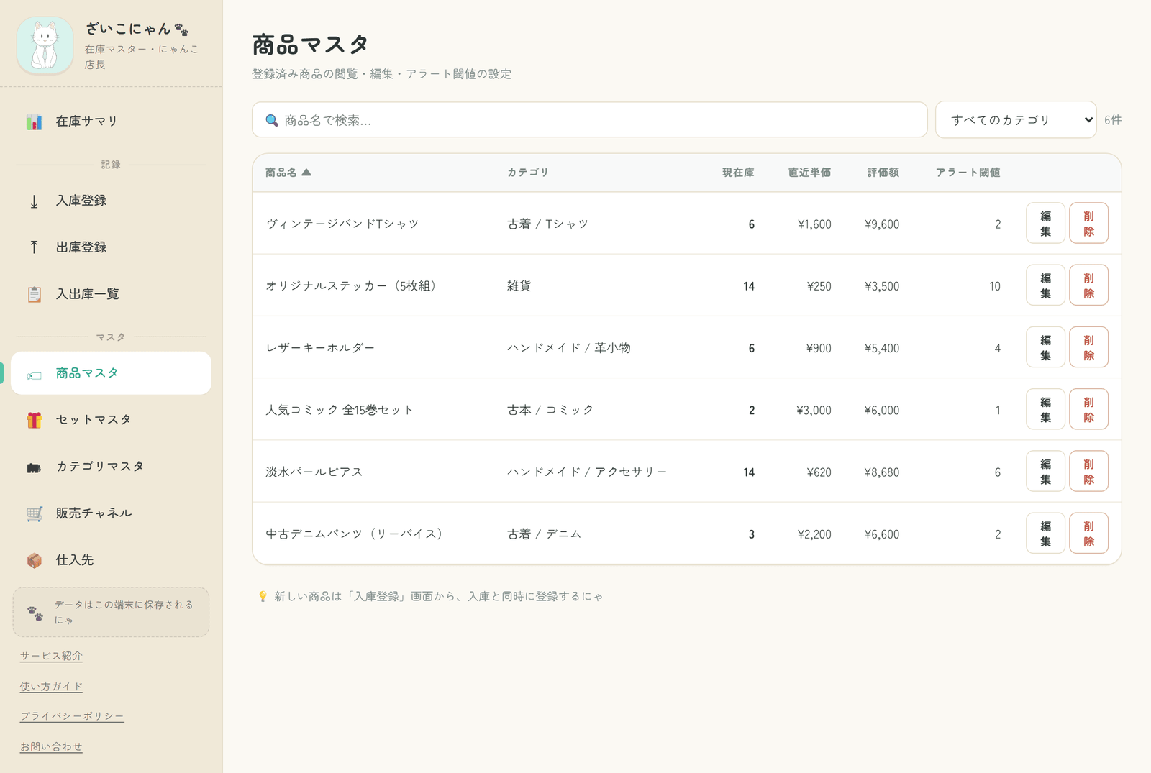Select 入出庫一覧 menu item
The width and height of the screenshot is (1151, 773).
(x=111, y=294)
